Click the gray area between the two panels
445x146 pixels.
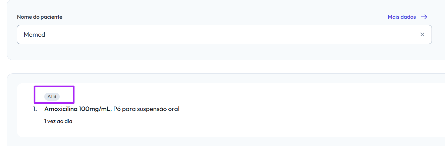(x=224, y=67)
